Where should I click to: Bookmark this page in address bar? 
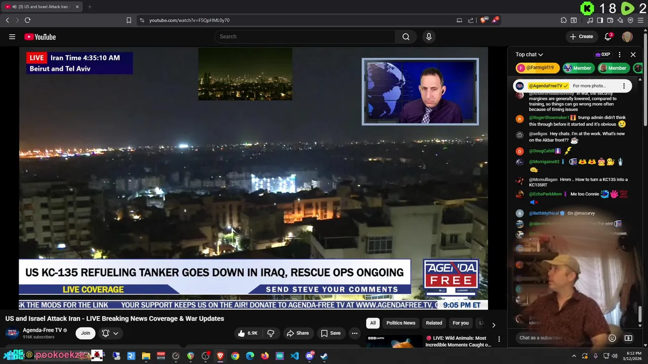pos(129,20)
